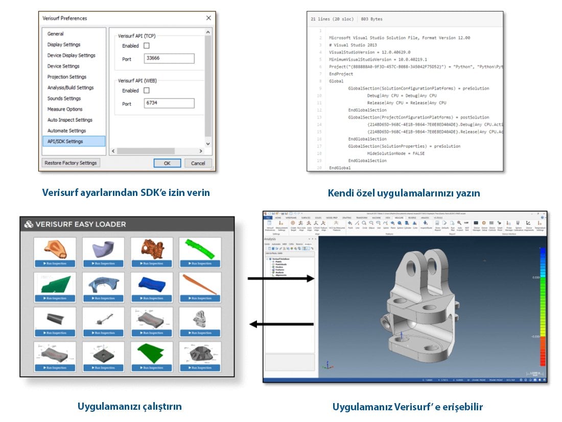The width and height of the screenshot is (562, 422).
Task: Open Temperature Settings in the ribbon
Action: [540, 225]
